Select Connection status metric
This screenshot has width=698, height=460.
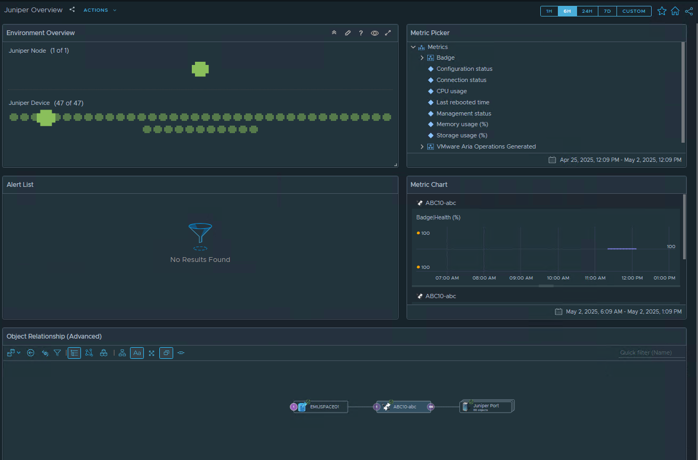point(461,80)
